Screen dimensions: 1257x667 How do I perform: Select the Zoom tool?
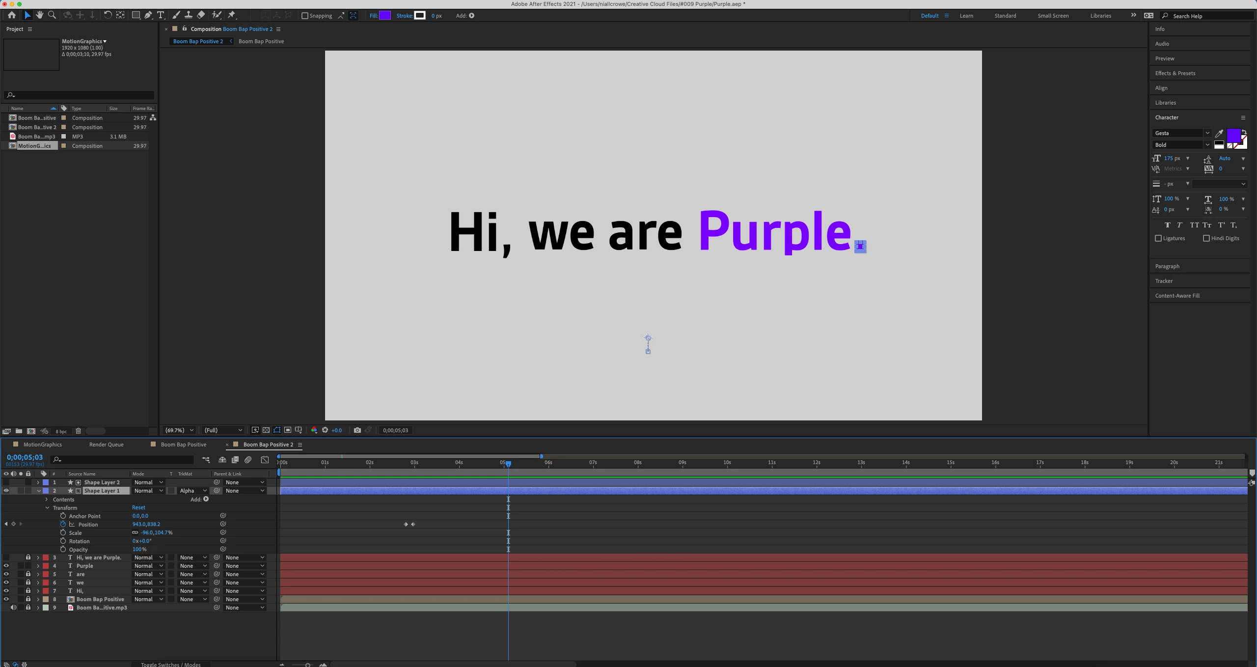point(52,15)
